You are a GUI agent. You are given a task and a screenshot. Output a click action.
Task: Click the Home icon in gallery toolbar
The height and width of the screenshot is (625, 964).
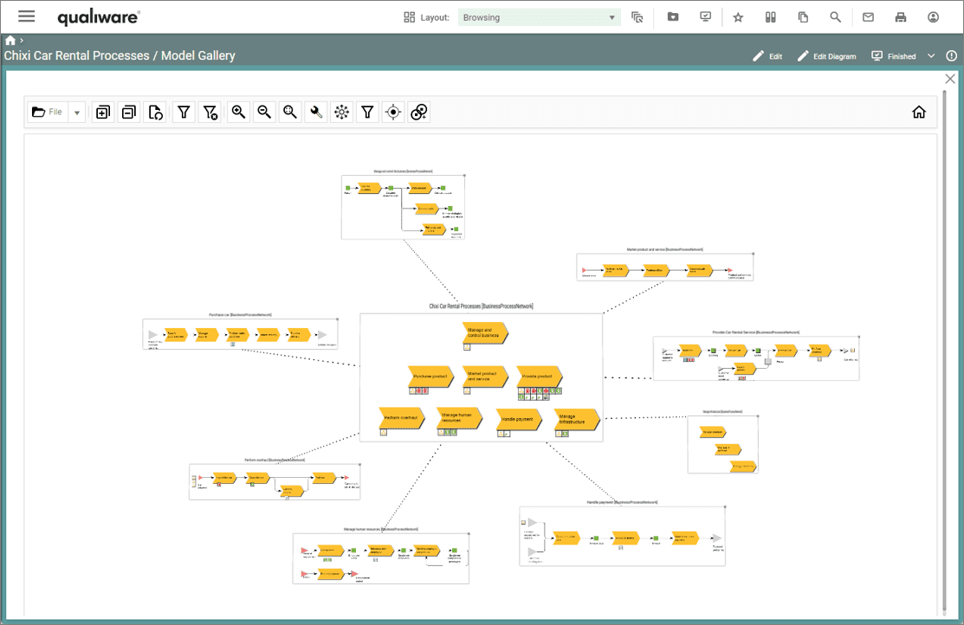click(919, 112)
